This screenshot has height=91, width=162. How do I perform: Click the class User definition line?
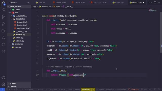click(x=59, y=16)
